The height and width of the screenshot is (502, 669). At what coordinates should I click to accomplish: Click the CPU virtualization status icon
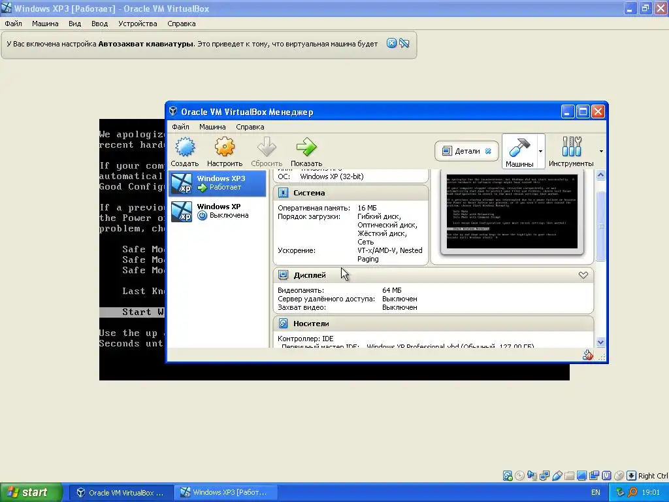tap(606, 476)
